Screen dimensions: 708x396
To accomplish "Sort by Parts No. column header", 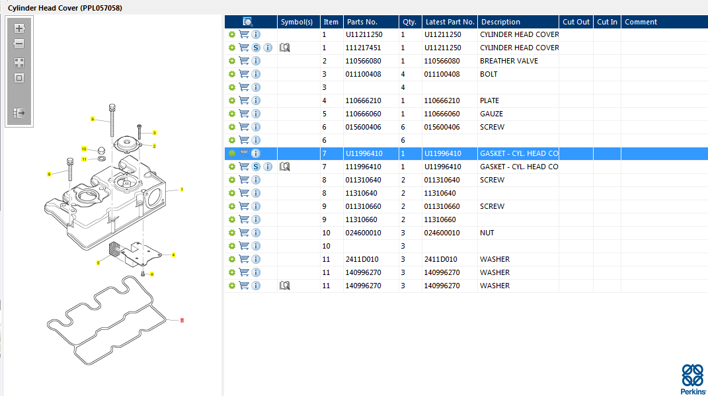I will (371, 22).
